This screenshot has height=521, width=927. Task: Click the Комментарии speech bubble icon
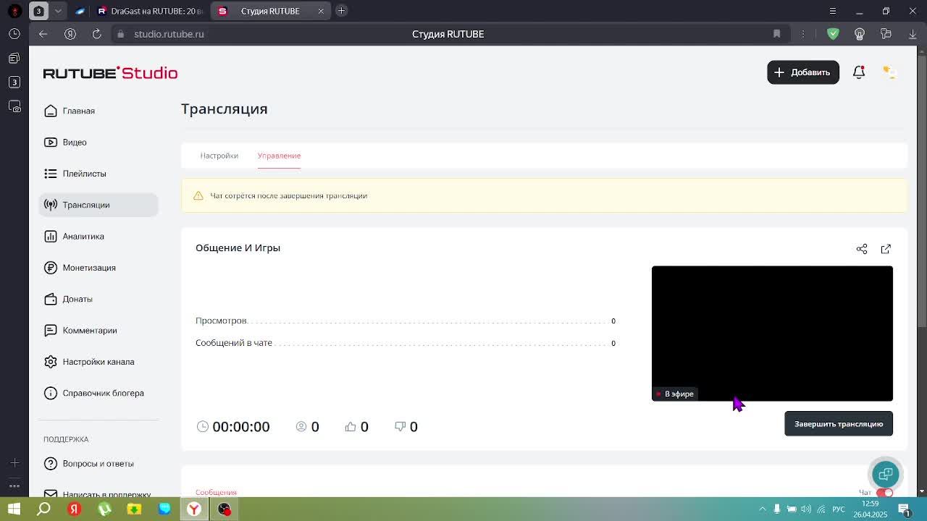pyautogui.click(x=51, y=330)
